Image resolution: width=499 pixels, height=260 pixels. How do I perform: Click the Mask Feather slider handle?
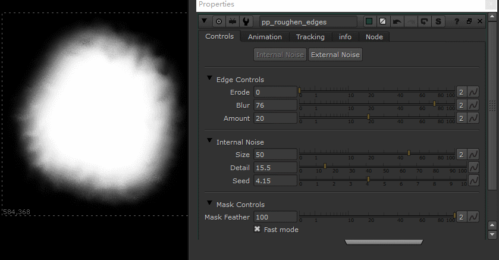point(455,215)
